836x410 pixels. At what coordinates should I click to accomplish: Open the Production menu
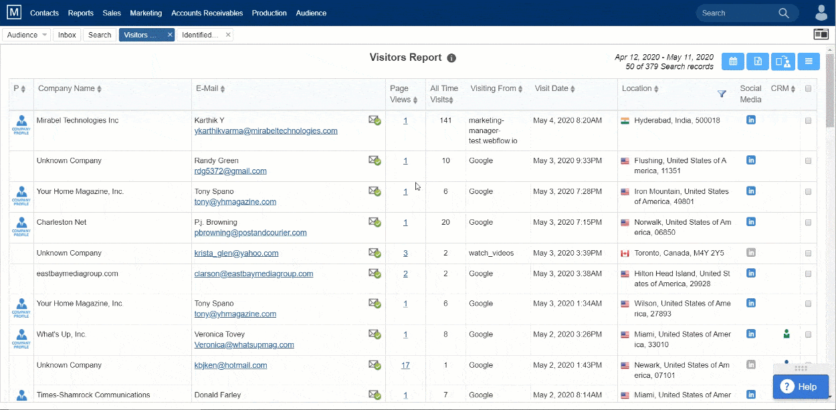coord(270,13)
